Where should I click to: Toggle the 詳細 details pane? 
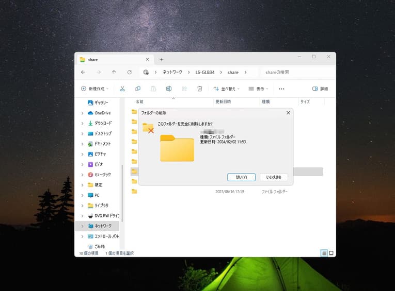pos(320,89)
